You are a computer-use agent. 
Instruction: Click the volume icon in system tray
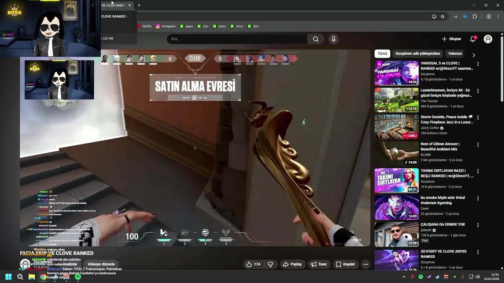477,277
